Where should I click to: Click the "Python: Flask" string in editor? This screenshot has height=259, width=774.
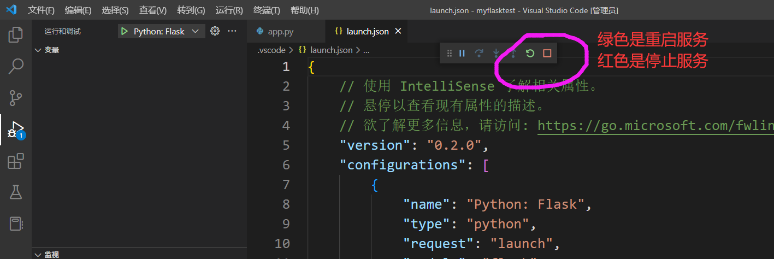[x=525, y=204]
